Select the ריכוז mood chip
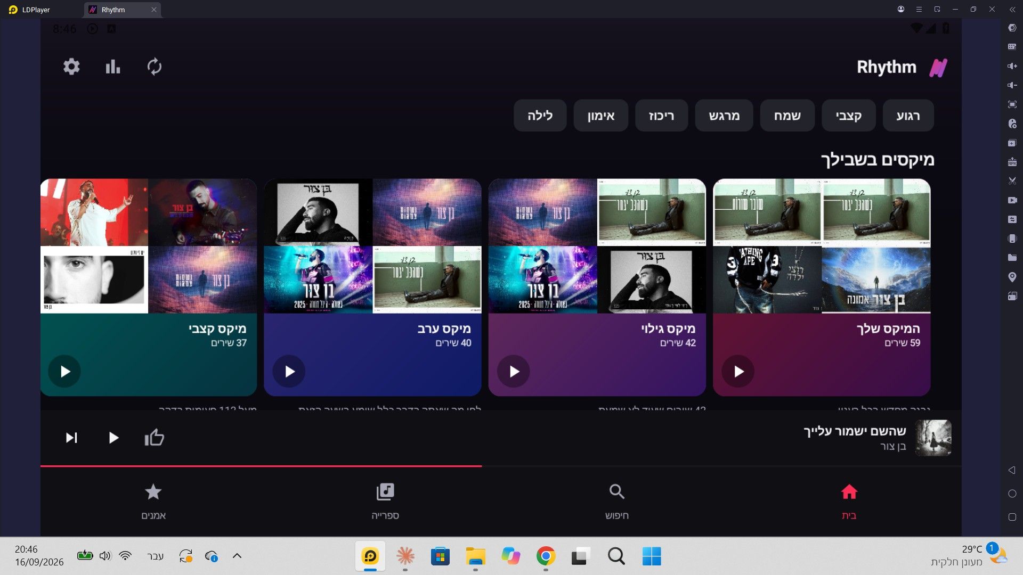 click(661, 116)
